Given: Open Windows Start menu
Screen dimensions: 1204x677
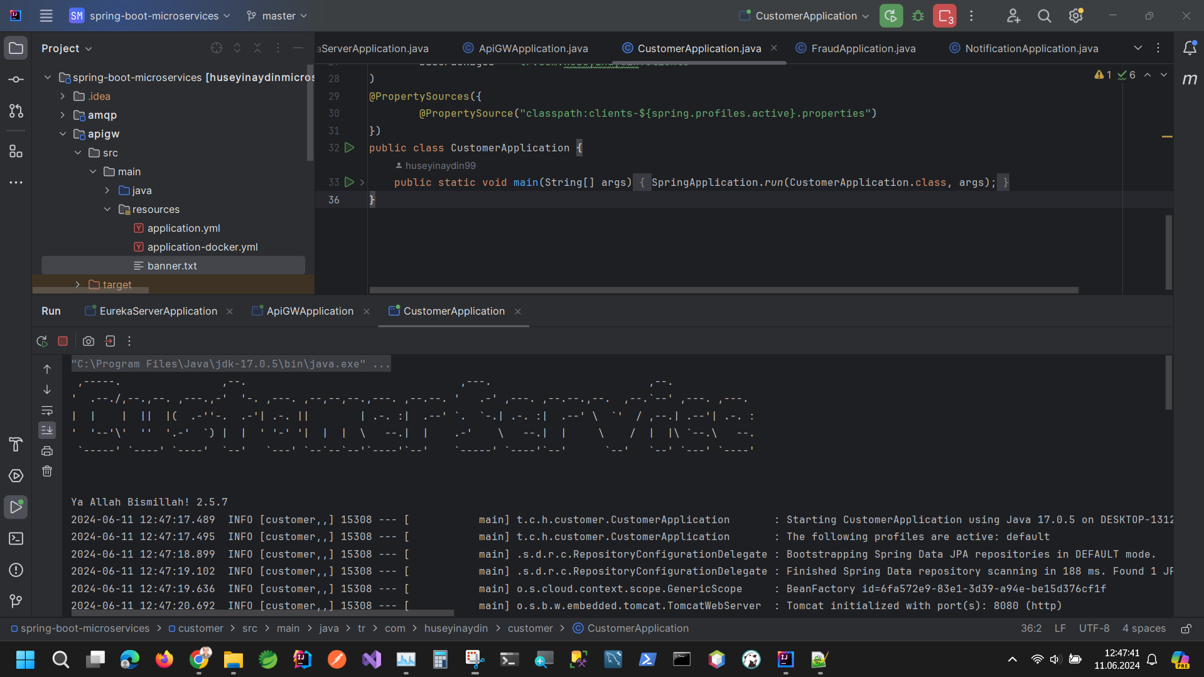Looking at the screenshot, I should pos(25,659).
